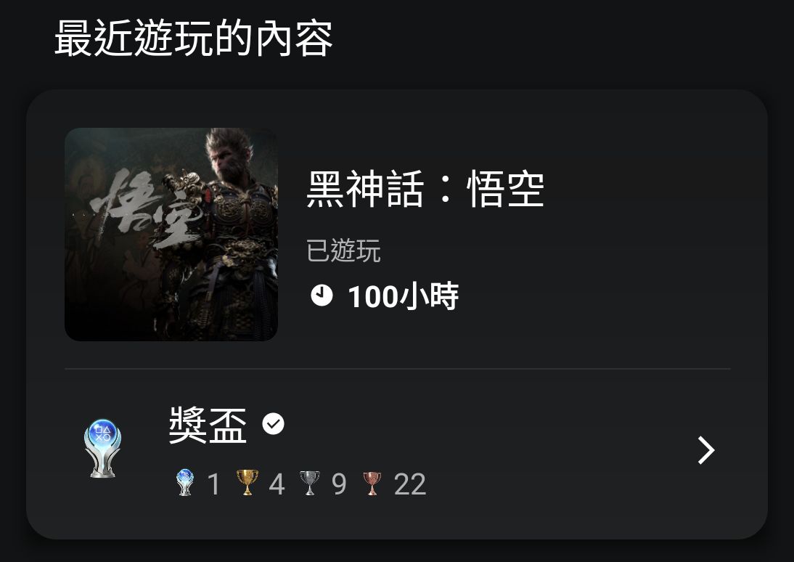Screen dimensions: 794x562
Task: Tap the silver trophy count 9
Action: point(339,484)
